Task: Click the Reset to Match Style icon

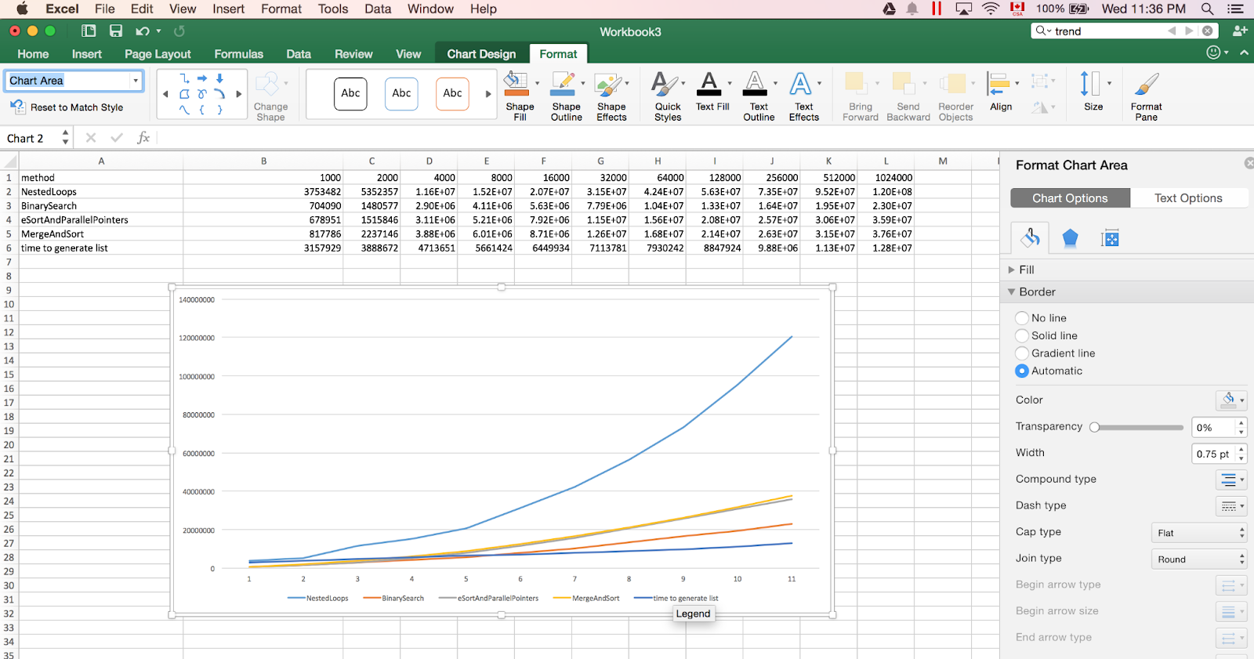Action: [17, 107]
